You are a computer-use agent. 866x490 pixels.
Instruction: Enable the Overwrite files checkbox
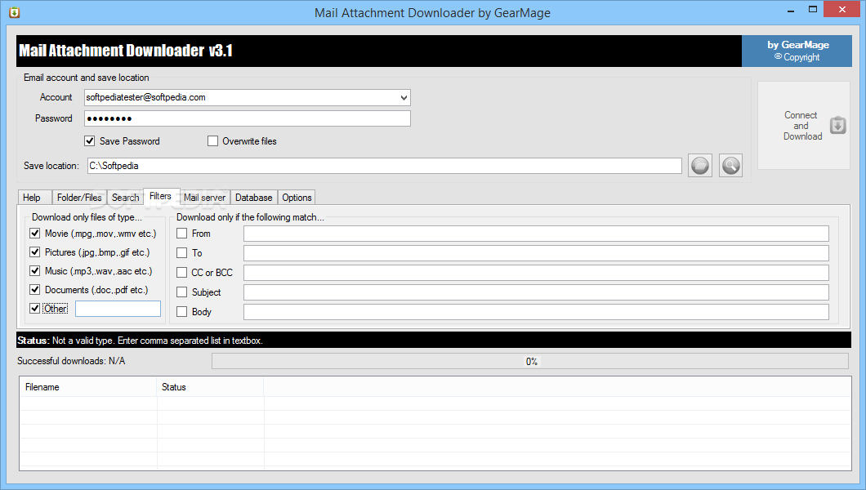point(212,140)
